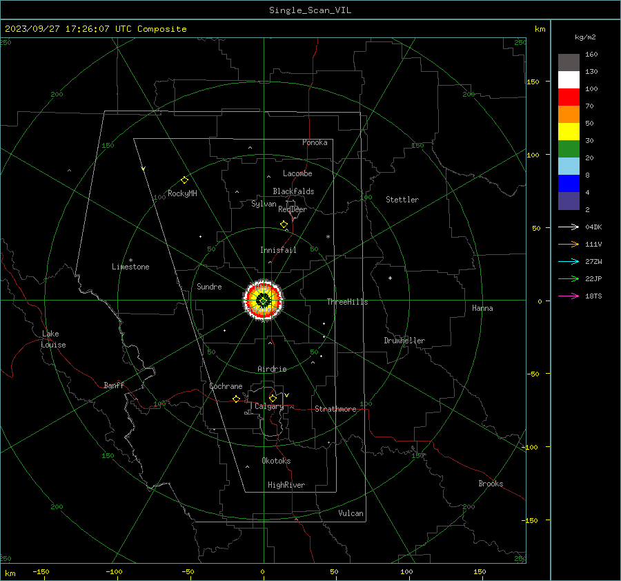Click the Hanna label
The image size is (621, 581).
coord(482,308)
